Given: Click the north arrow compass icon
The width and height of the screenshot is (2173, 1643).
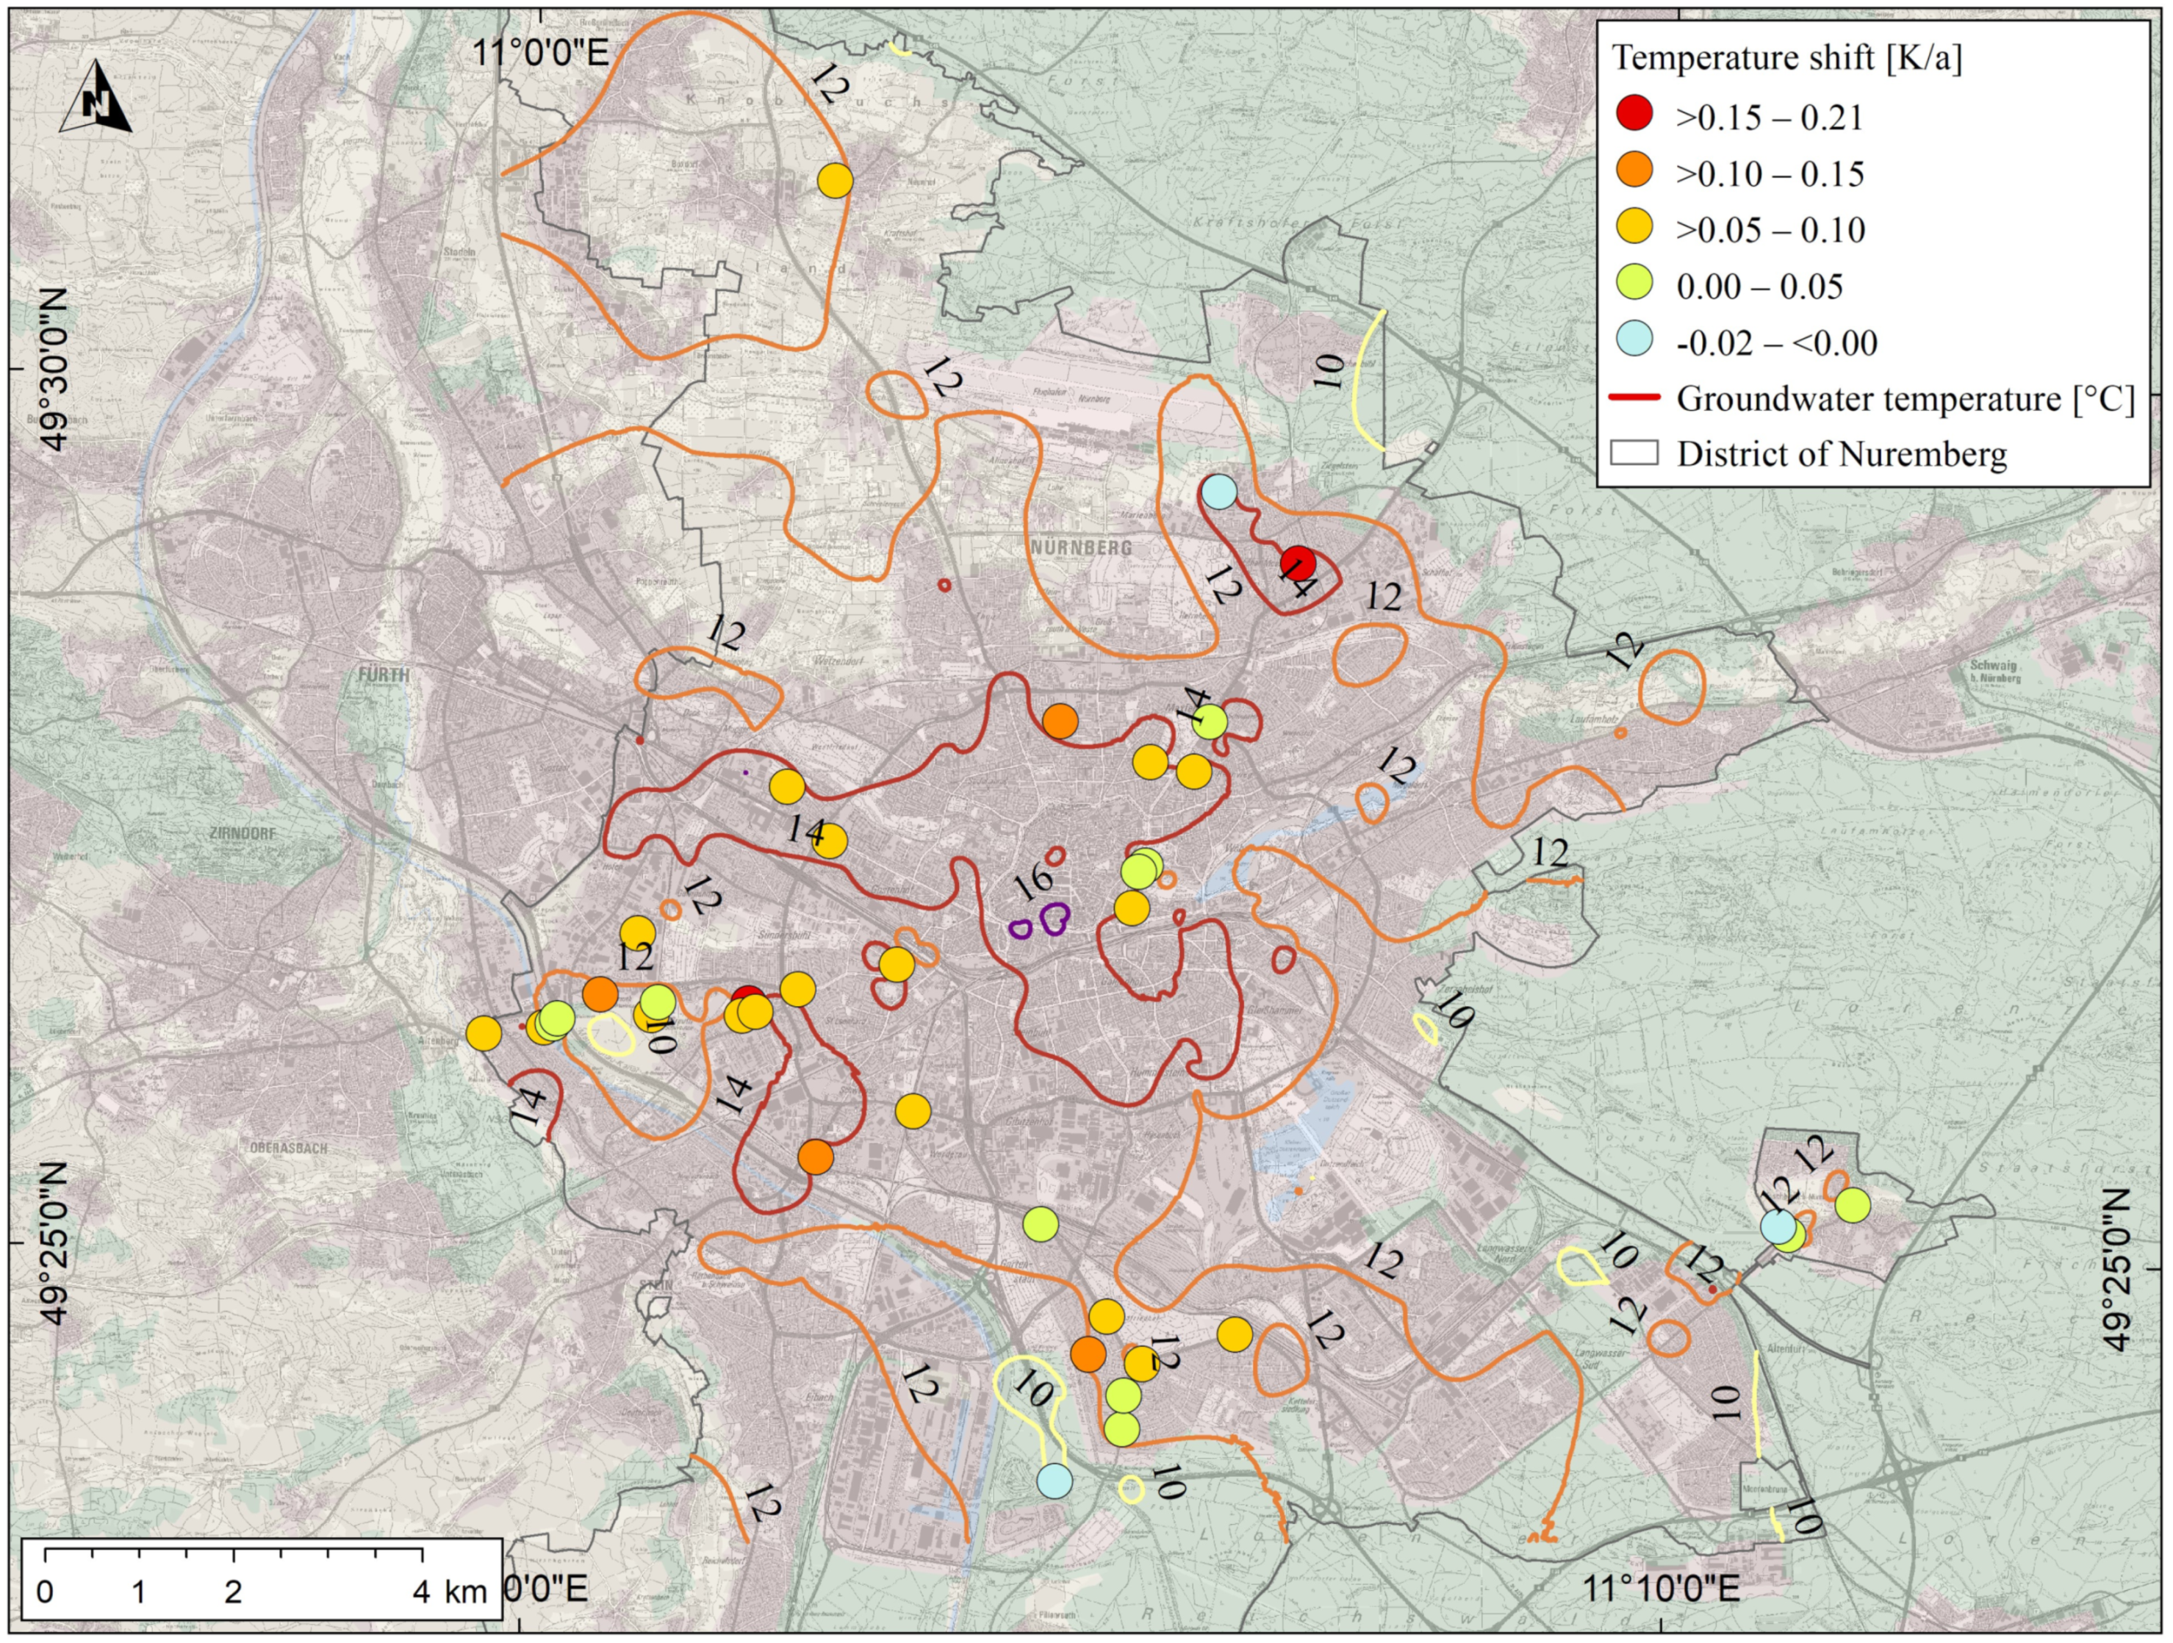Looking at the screenshot, I should tap(96, 98).
